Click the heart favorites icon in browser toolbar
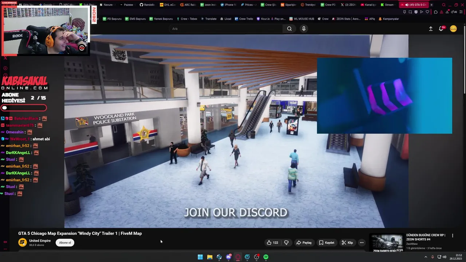Screen dimensions: 466x262 [427, 12]
